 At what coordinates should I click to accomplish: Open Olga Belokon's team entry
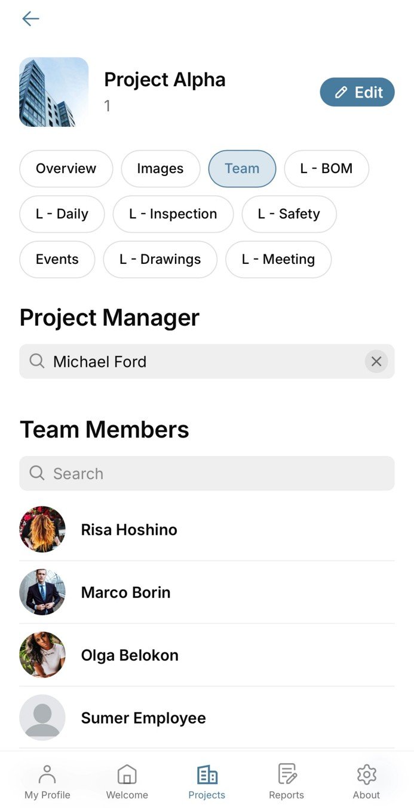(x=130, y=655)
